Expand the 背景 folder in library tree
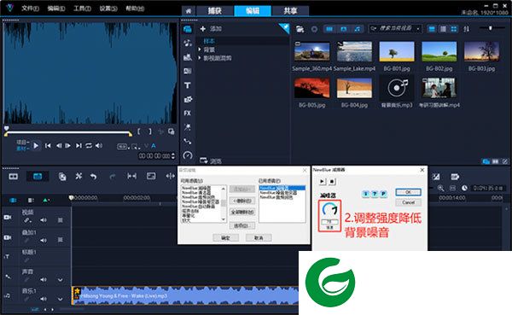Screen dimensions: 512x315 coord(200,50)
